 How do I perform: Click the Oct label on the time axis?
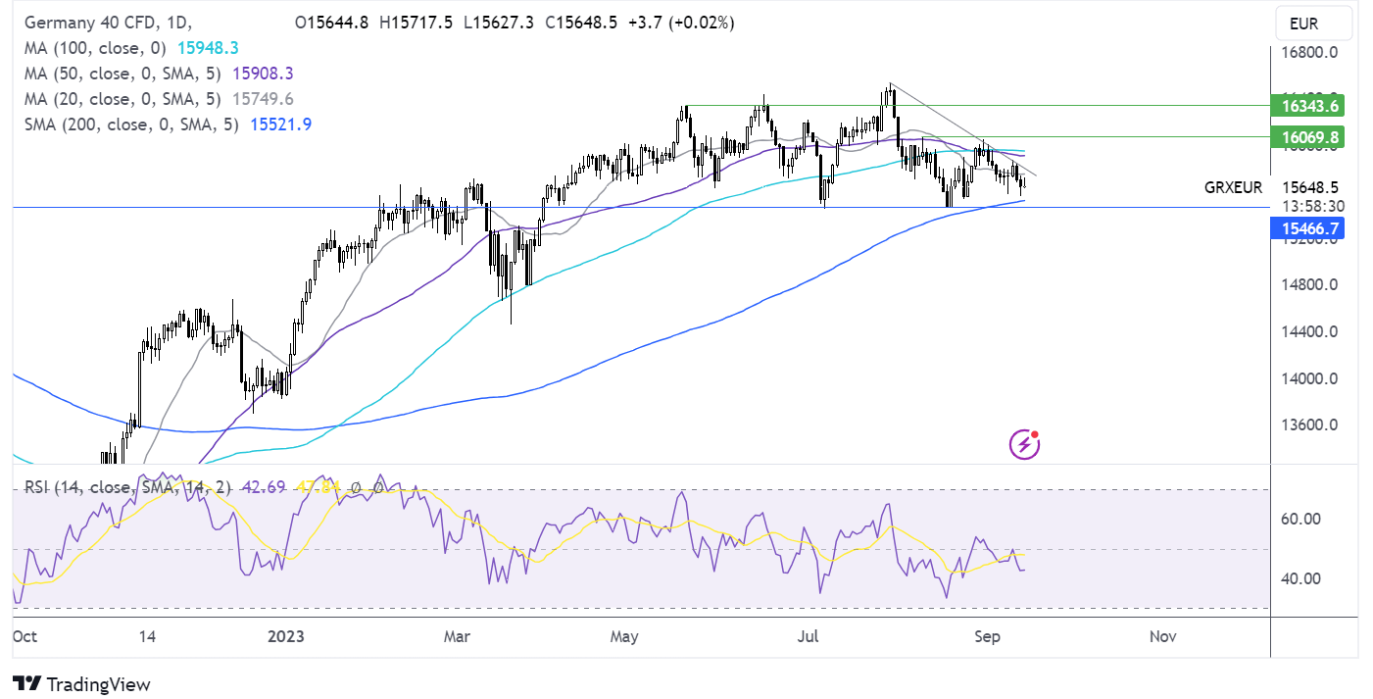(x=25, y=636)
